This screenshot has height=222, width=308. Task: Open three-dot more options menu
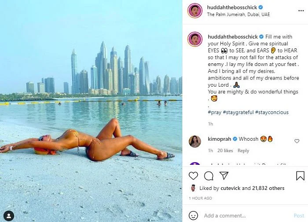click(x=301, y=11)
